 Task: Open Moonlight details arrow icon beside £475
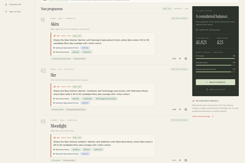click(x=180, y=160)
